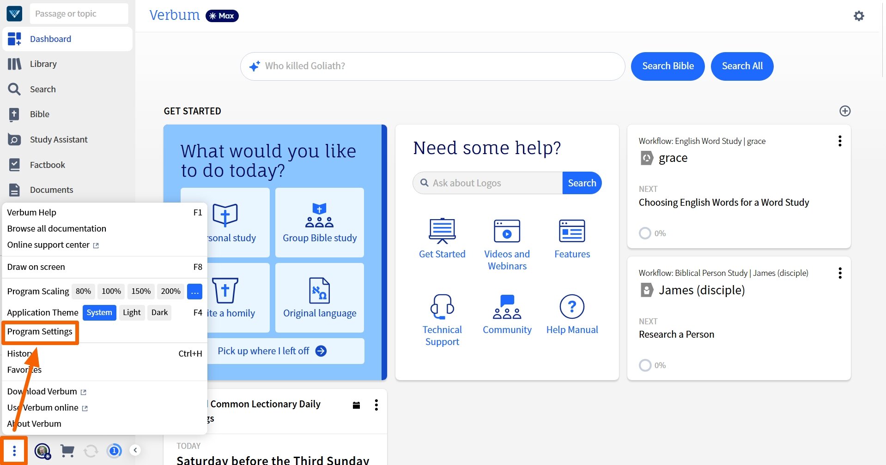Click the Verbum logo icon in the sidebar

tap(14, 14)
